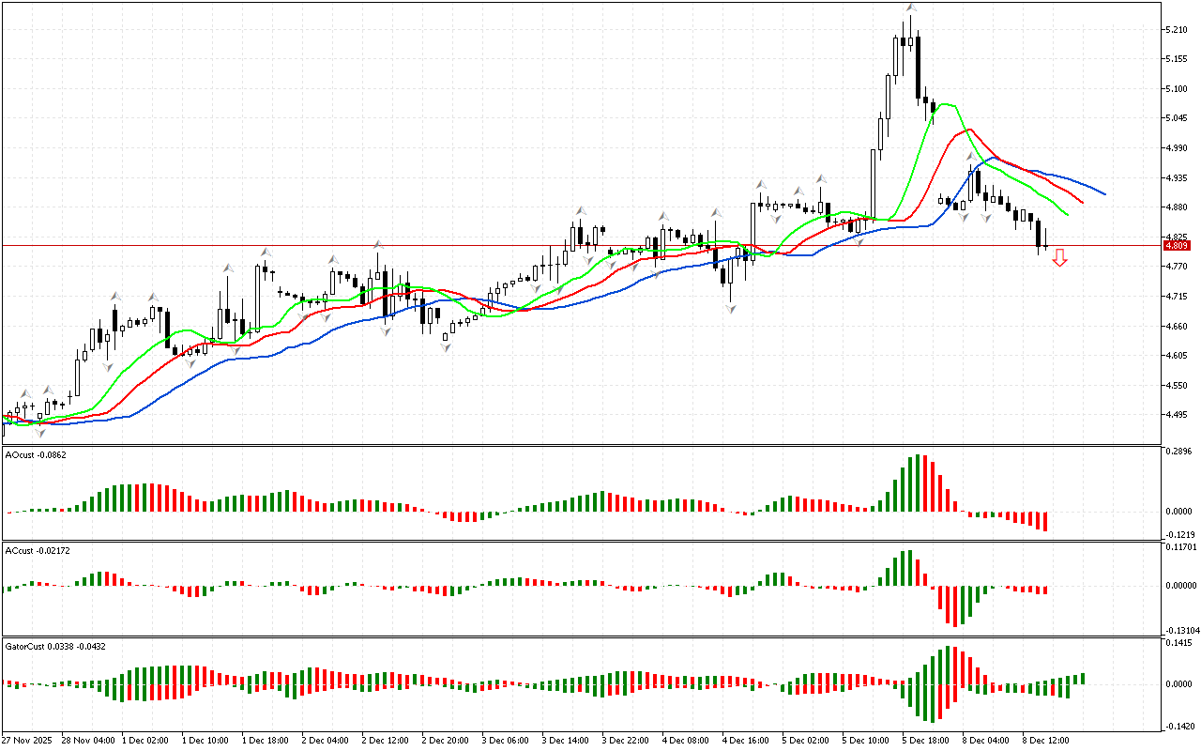
Task: Click the 3 Dec 14:00 time axis label
Action: [567, 740]
